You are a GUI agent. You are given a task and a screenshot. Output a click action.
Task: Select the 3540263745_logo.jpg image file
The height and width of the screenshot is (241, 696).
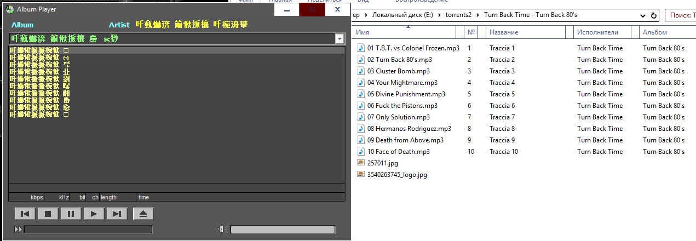(x=396, y=175)
